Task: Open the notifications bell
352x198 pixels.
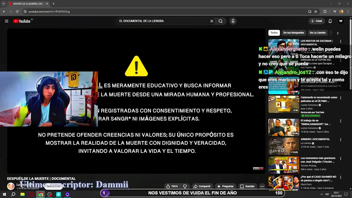Action: (330, 21)
